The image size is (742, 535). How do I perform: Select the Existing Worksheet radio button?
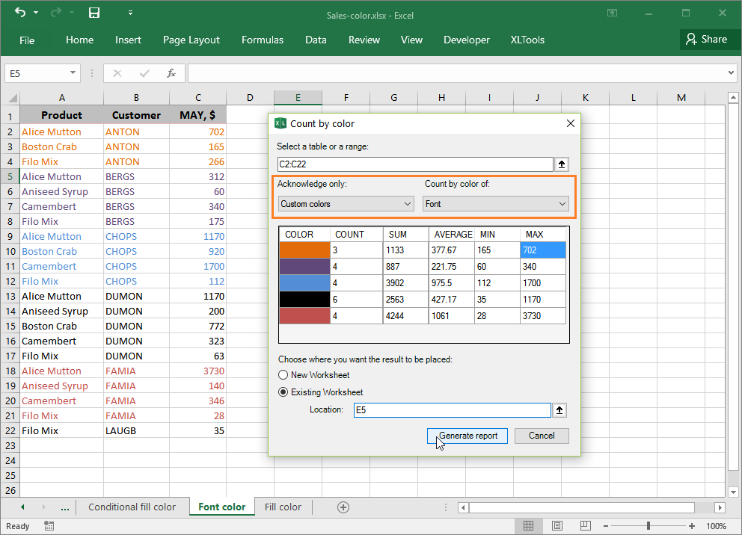(x=283, y=392)
